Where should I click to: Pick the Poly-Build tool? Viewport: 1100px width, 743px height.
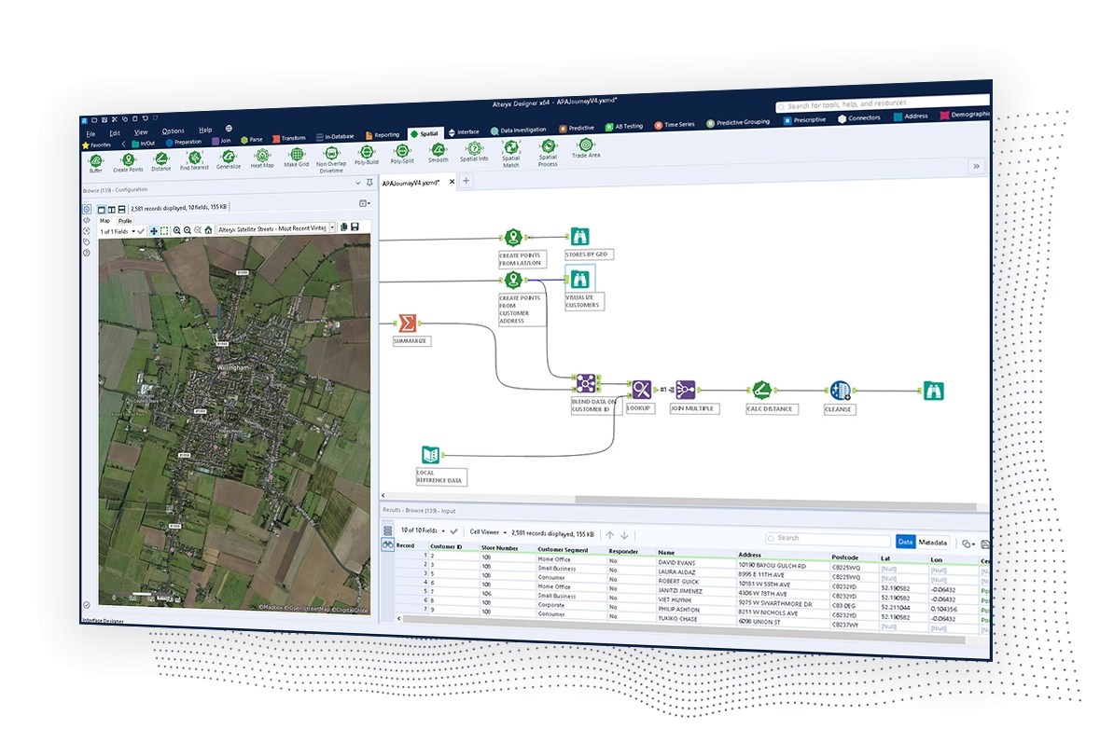[366, 155]
